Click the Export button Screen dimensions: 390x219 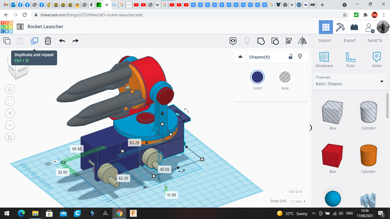click(349, 40)
